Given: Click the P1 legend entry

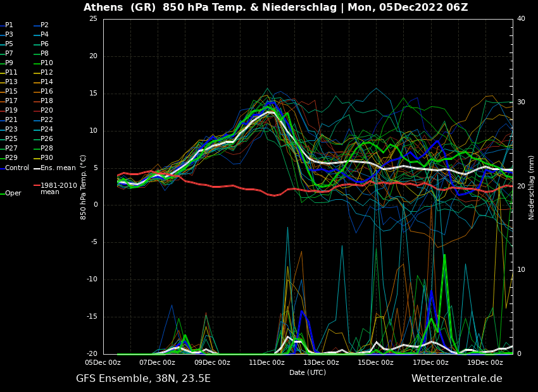Looking at the screenshot, I should click(9, 25).
